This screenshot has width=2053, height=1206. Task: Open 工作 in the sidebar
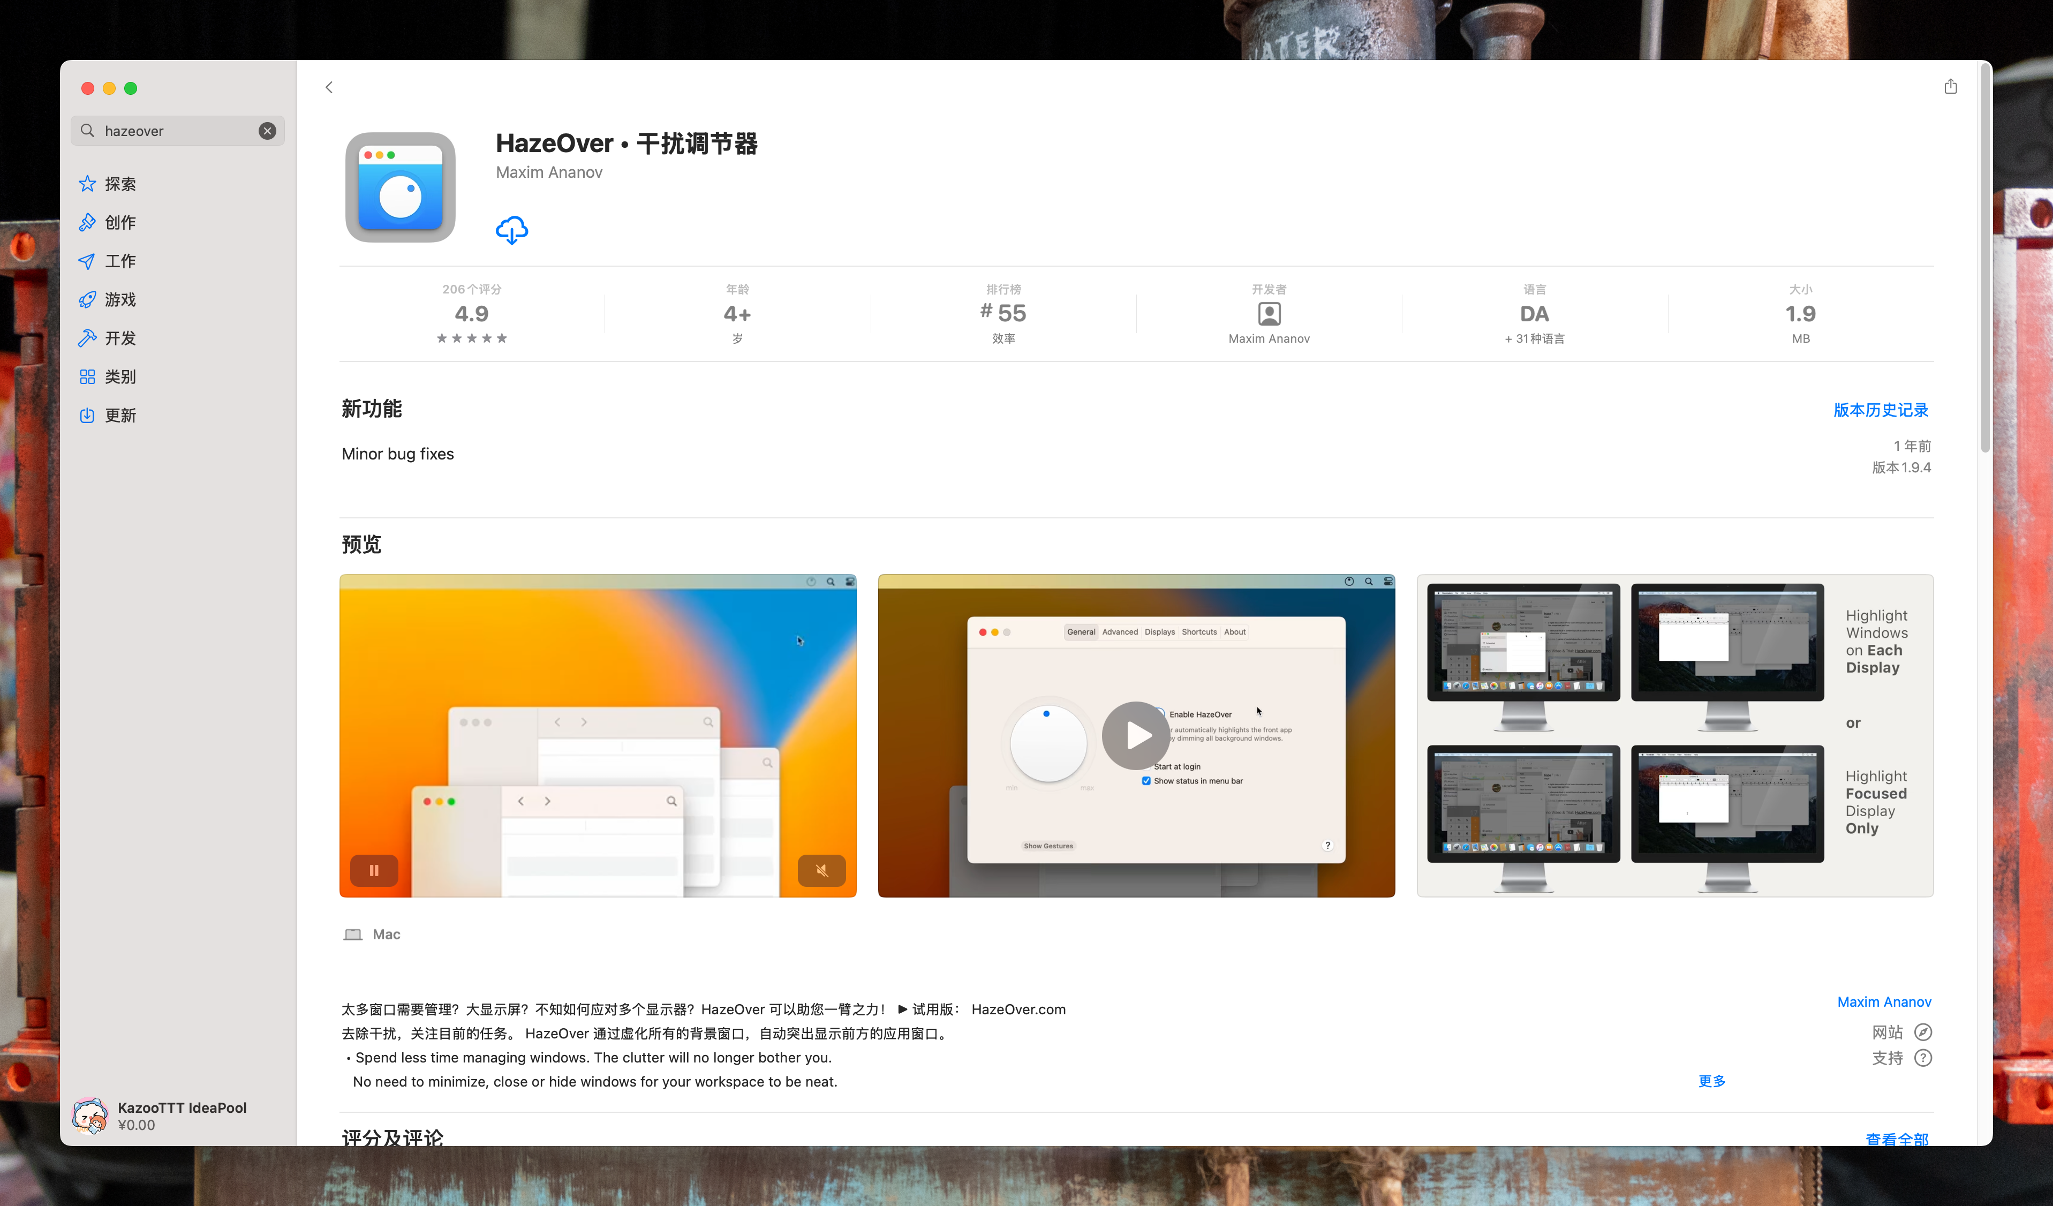(x=108, y=261)
